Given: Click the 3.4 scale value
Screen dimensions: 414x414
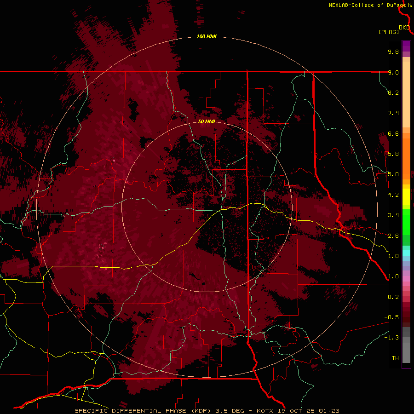Looking at the screenshot, I should click(393, 215).
